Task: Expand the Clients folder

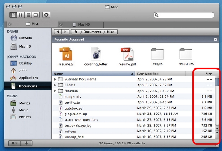Action: click(x=55, y=85)
